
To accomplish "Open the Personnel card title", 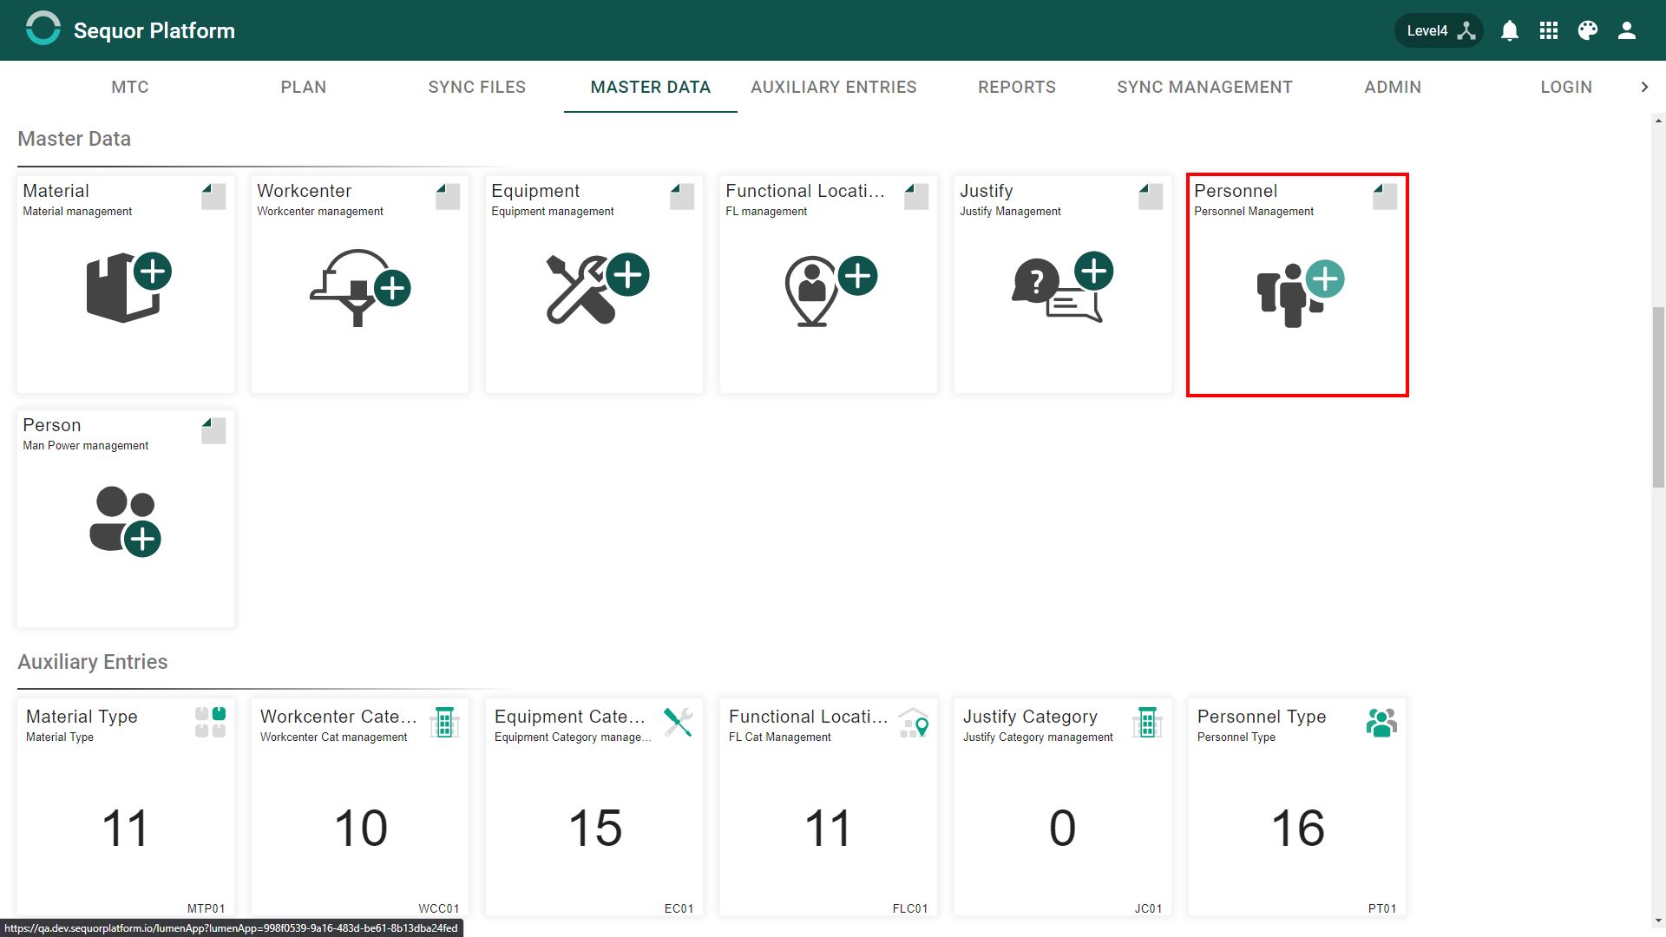I will (1236, 191).
